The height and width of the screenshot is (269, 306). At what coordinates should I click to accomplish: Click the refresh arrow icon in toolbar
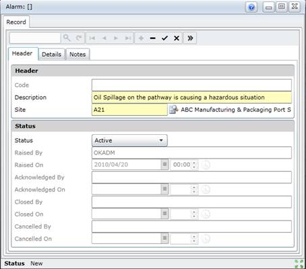pos(79,38)
